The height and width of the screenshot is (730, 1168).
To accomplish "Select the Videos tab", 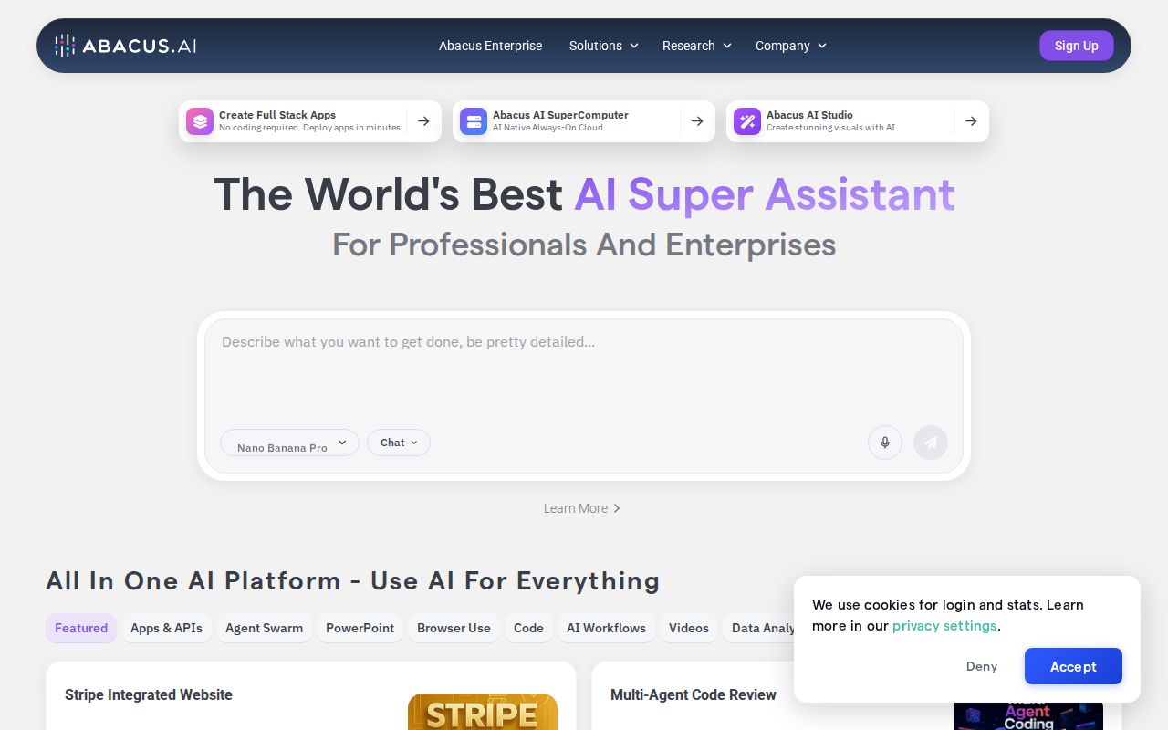I will coord(688,628).
